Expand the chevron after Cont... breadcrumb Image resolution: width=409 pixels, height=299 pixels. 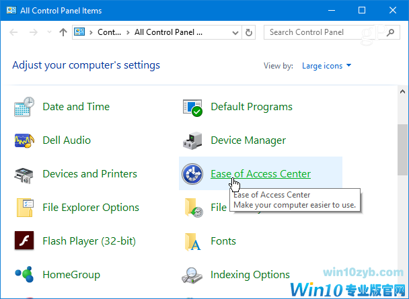pos(128,32)
